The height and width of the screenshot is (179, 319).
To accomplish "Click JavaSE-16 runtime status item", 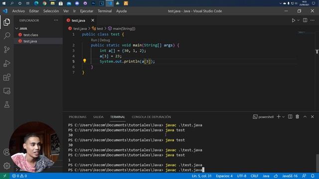I will click(290, 176).
